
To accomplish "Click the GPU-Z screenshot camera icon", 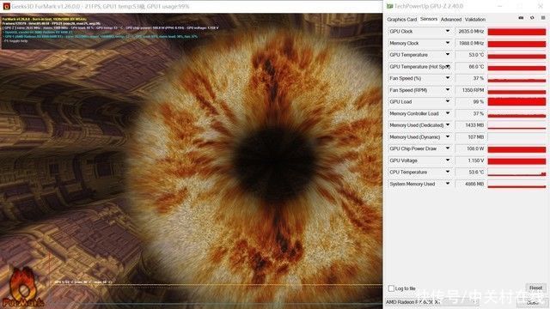I will (x=522, y=17).
